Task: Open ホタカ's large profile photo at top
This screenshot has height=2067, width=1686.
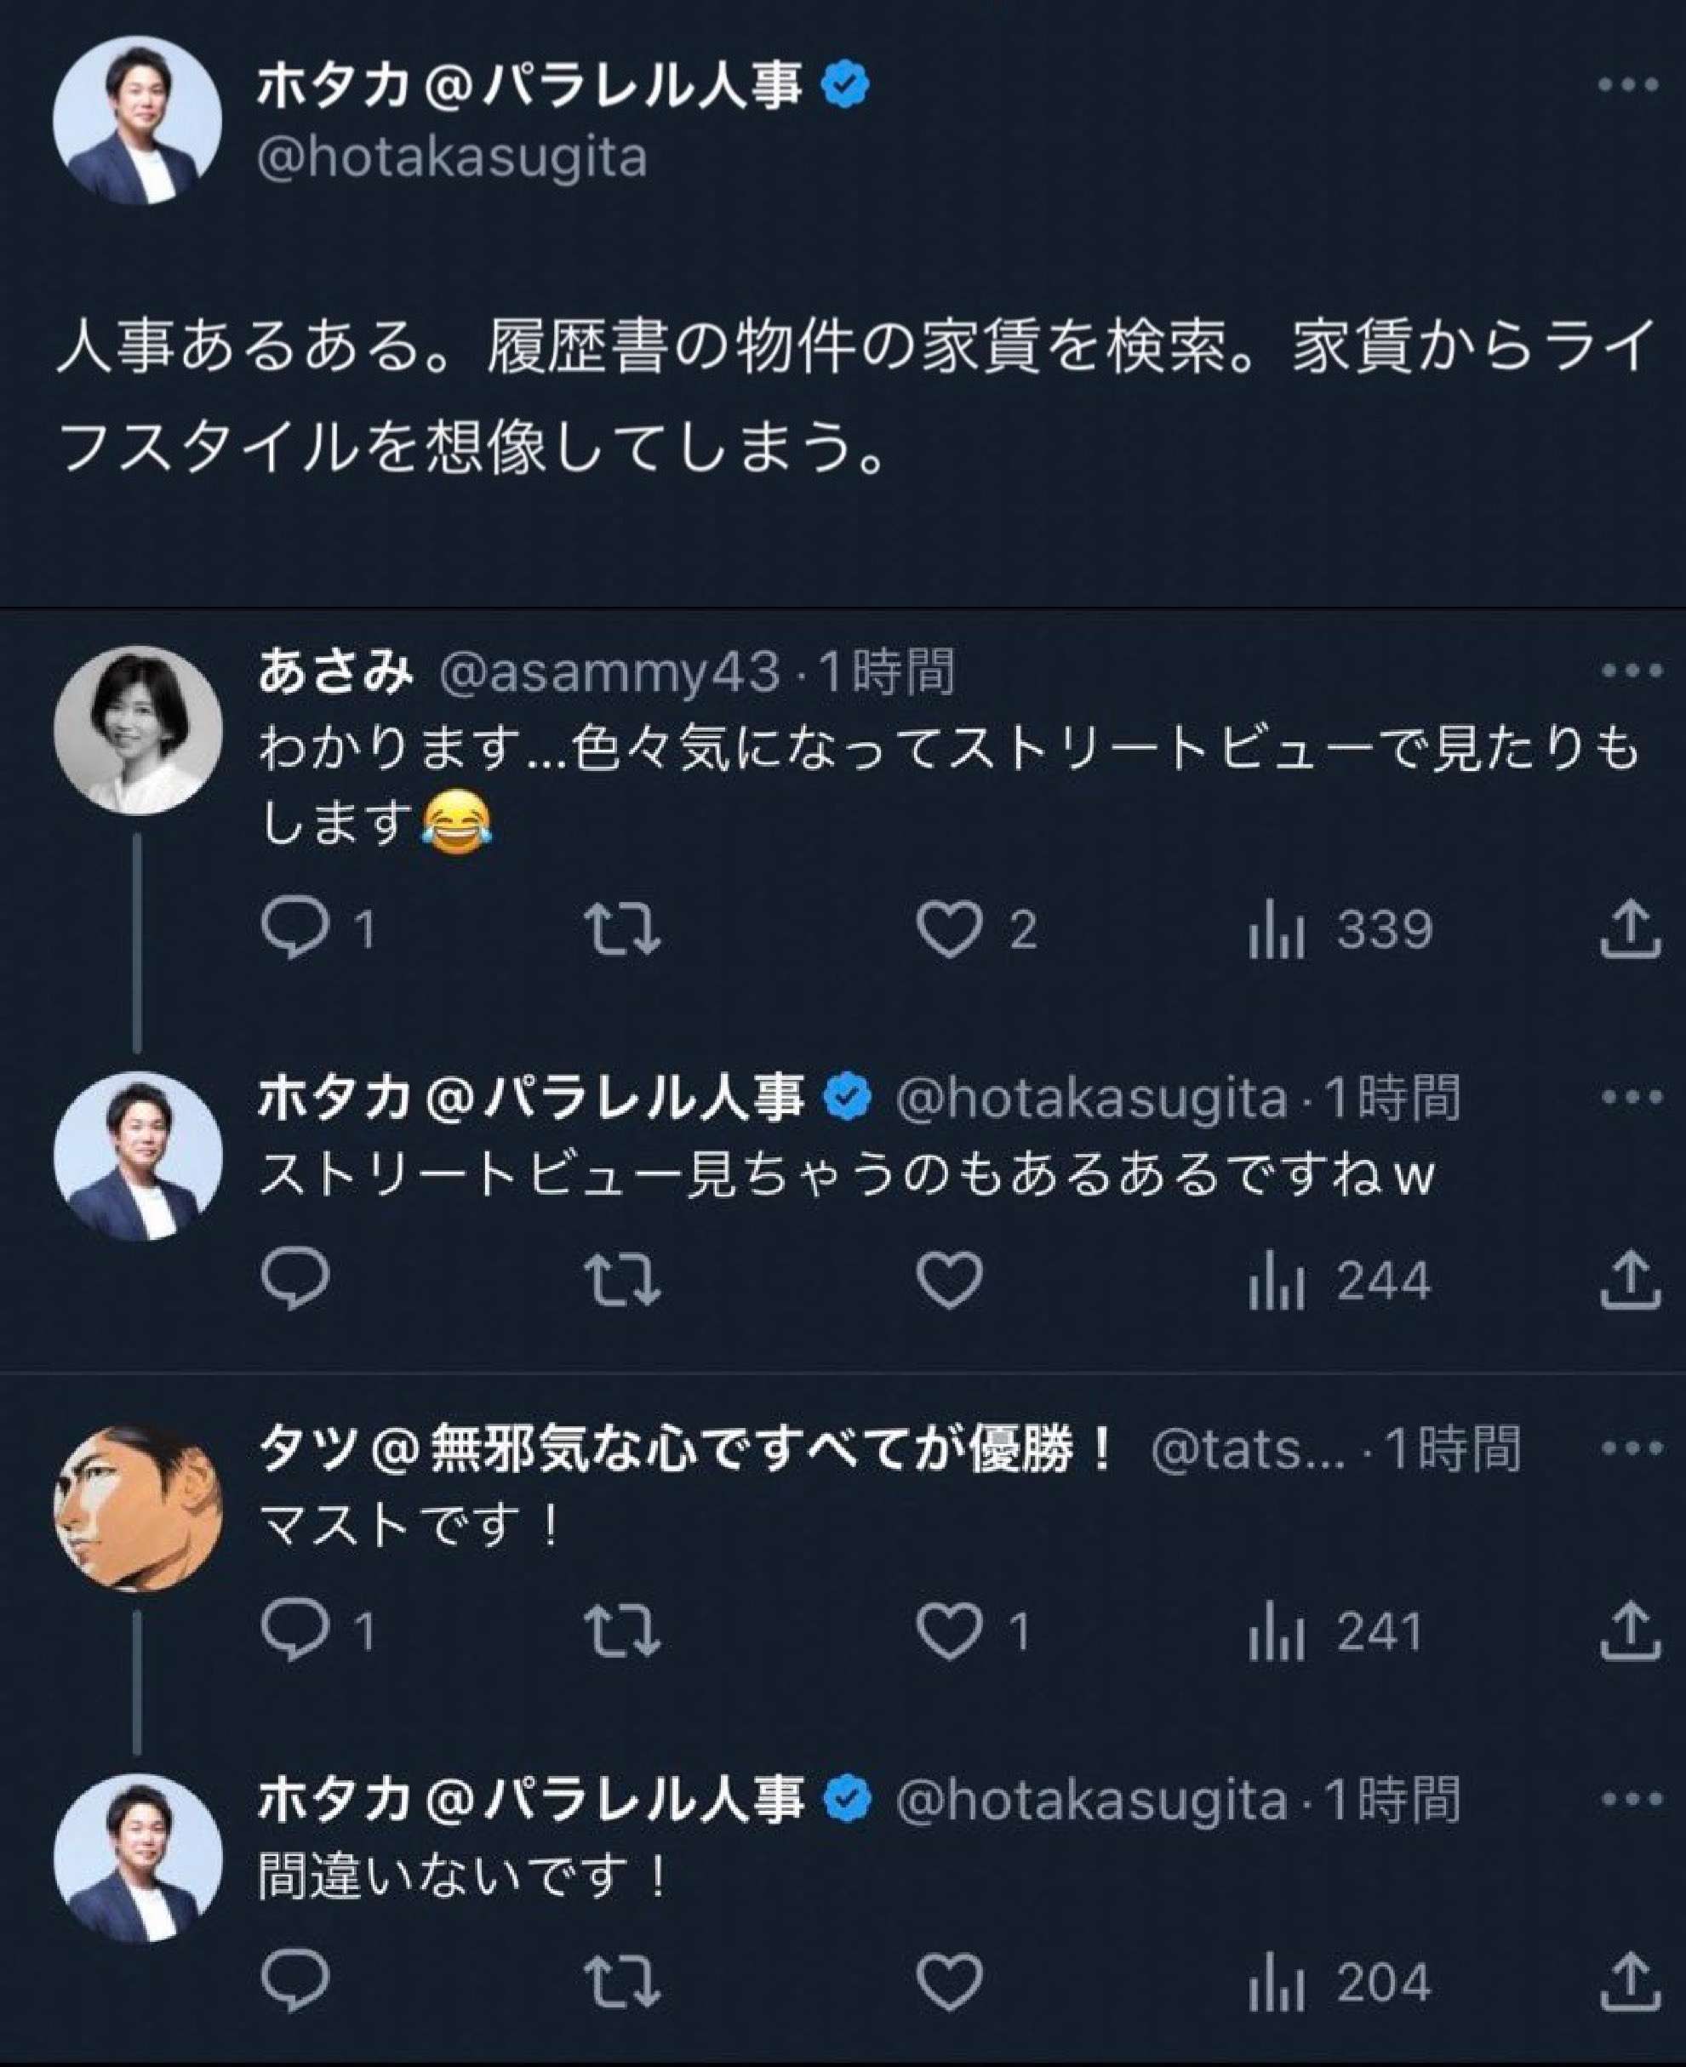Action: 137,120
